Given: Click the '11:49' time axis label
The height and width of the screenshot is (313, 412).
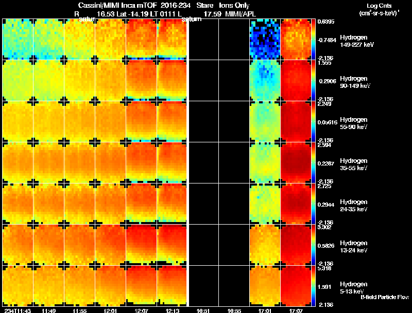Looking at the screenshot, I should (48, 310).
